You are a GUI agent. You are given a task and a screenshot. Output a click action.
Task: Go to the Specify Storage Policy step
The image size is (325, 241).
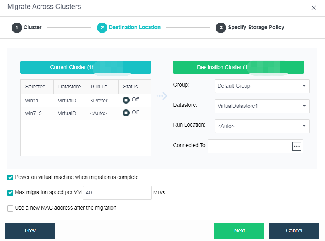(x=256, y=28)
